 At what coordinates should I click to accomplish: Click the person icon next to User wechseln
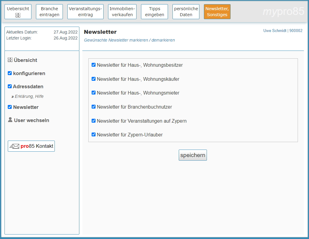click(10, 120)
